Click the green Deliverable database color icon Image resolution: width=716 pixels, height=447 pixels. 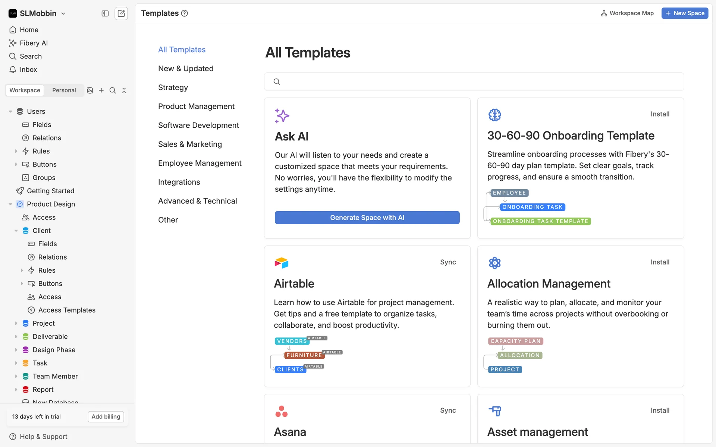(x=25, y=337)
